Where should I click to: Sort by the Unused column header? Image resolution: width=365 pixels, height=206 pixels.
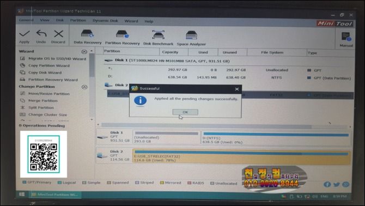[232, 53]
